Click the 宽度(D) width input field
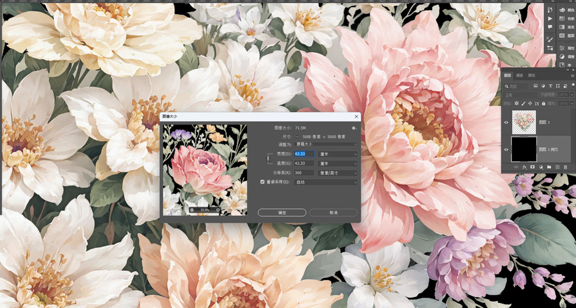576x308 pixels. (x=304, y=154)
